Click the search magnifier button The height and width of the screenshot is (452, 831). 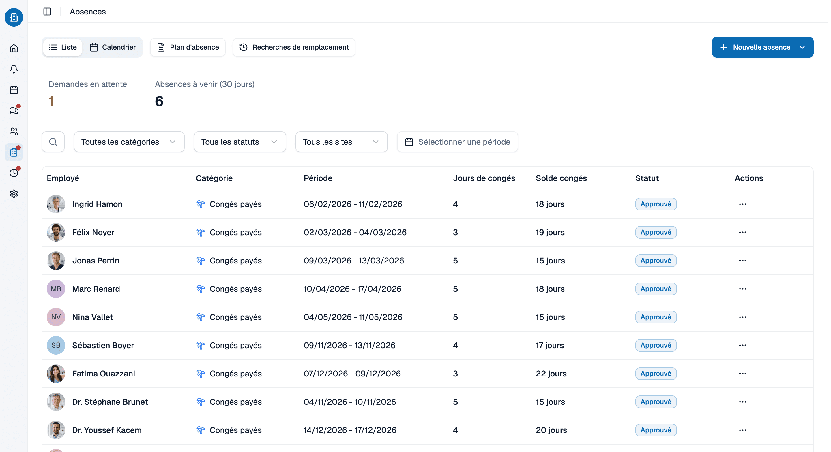point(53,142)
